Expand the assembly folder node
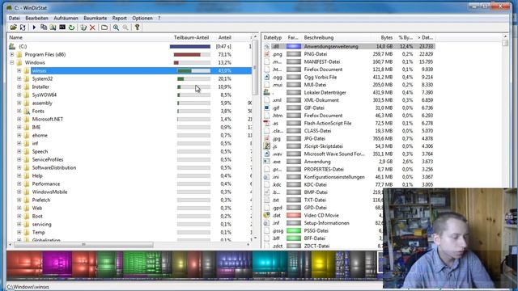This screenshot has height=291, width=518. point(19,103)
